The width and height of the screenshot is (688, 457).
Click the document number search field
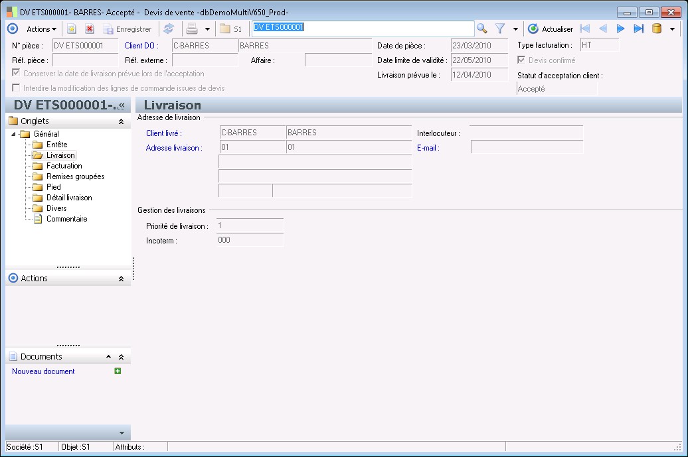pyautogui.click(x=362, y=28)
